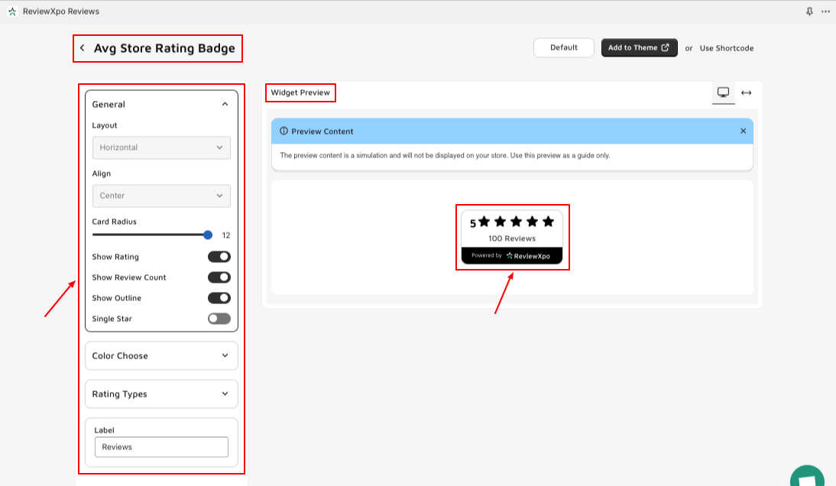The height and width of the screenshot is (486, 836).
Task: Click the first star in the rating badge
Action: coord(484,222)
